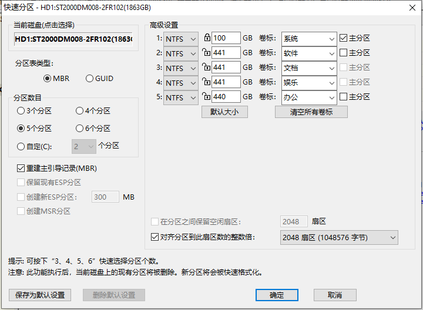Open file system dropdown for partition 1
The image size is (423, 310).
click(181, 39)
